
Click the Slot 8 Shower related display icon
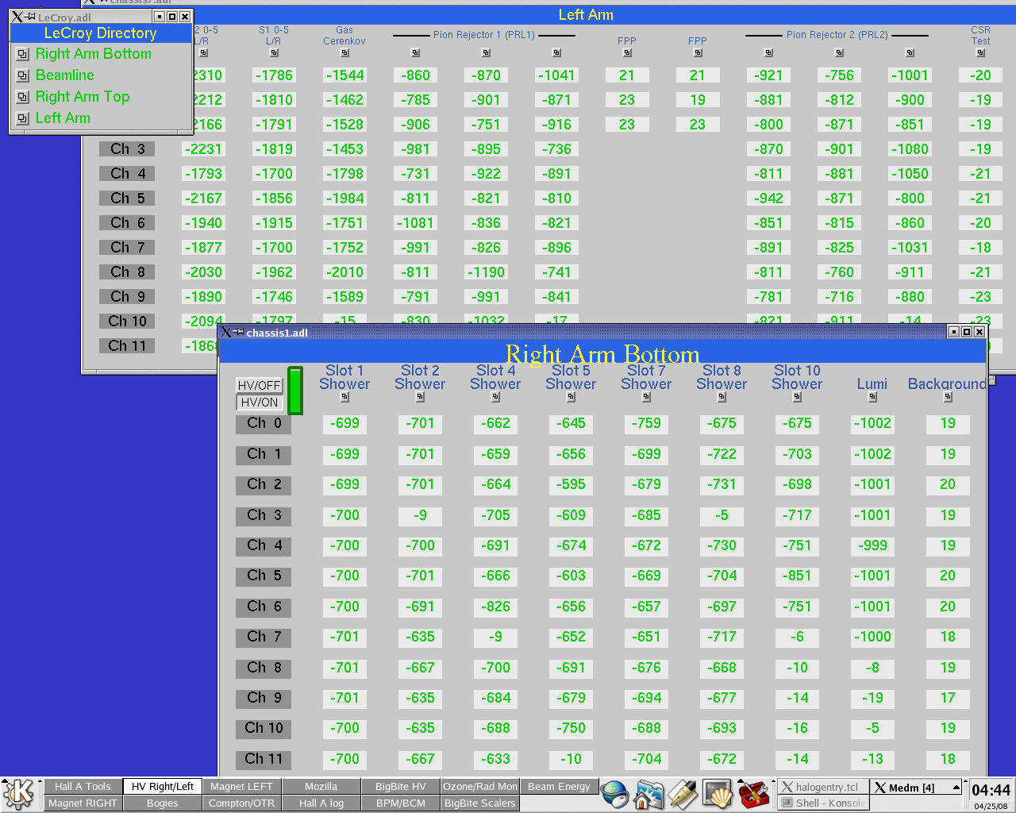pos(722,397)
